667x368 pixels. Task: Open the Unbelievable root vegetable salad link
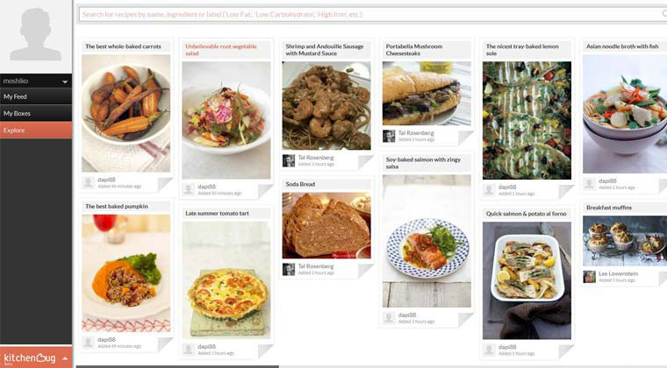(x=221, y=50)
